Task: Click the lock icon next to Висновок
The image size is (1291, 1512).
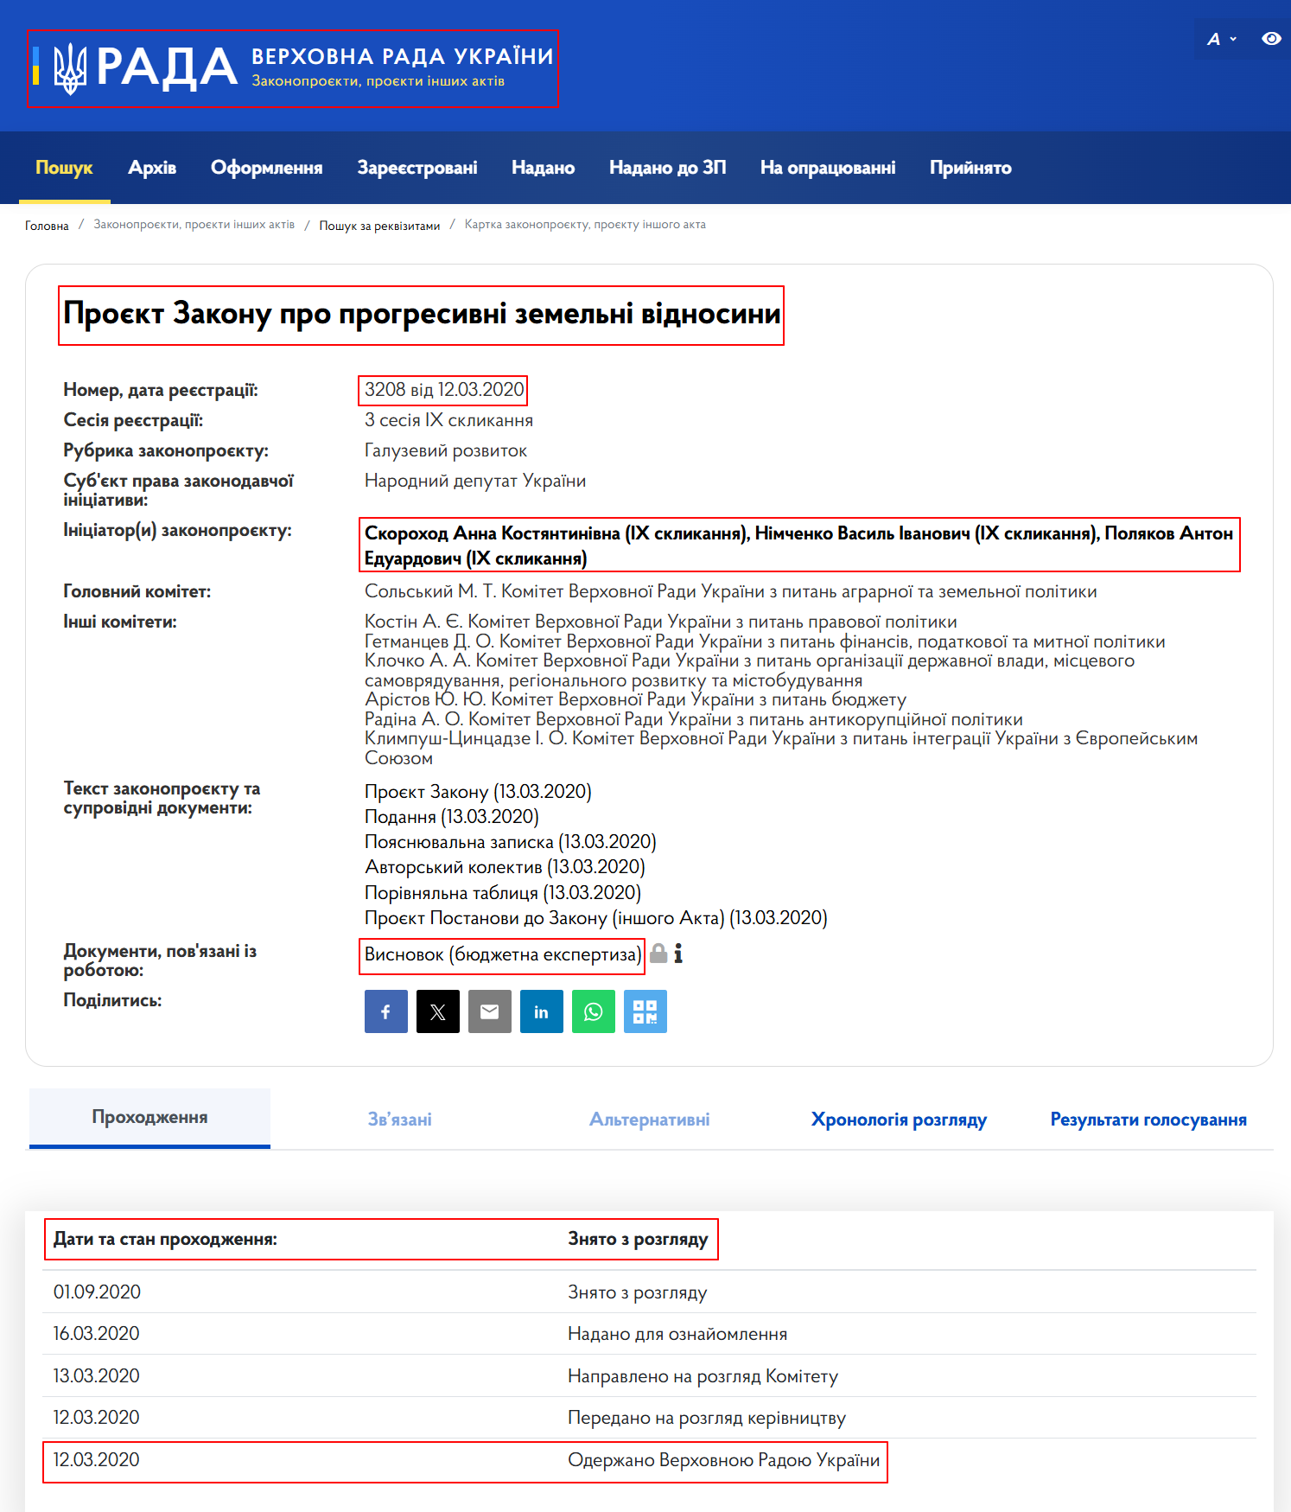Action: tap(658, 954)
